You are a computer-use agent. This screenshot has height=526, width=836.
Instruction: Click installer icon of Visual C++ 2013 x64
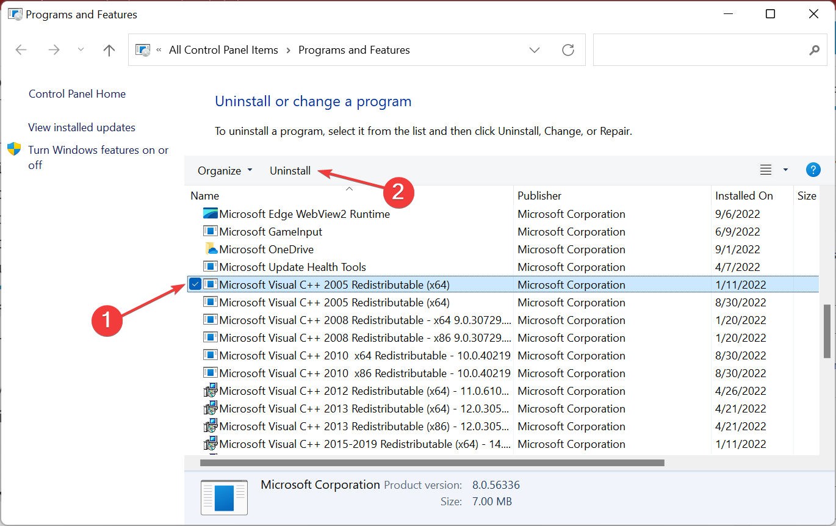pyautogui.click(x=211, y=408)
